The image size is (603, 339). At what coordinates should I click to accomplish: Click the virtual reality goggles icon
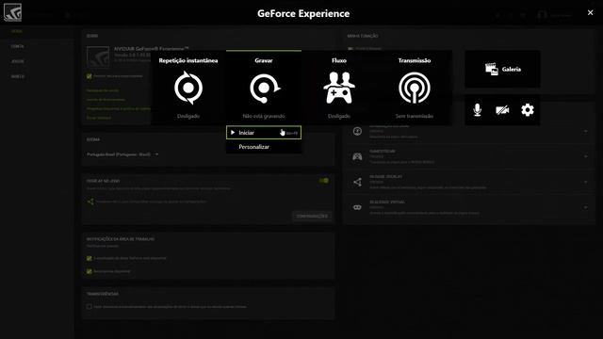[357, 207]
